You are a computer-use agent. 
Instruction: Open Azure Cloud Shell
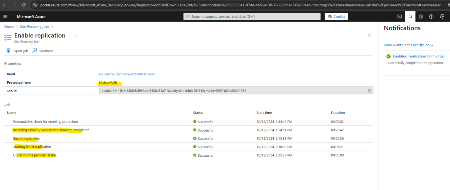pos(400,17)
